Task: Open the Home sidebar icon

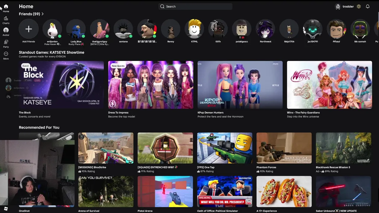Action: pos(6,6)
